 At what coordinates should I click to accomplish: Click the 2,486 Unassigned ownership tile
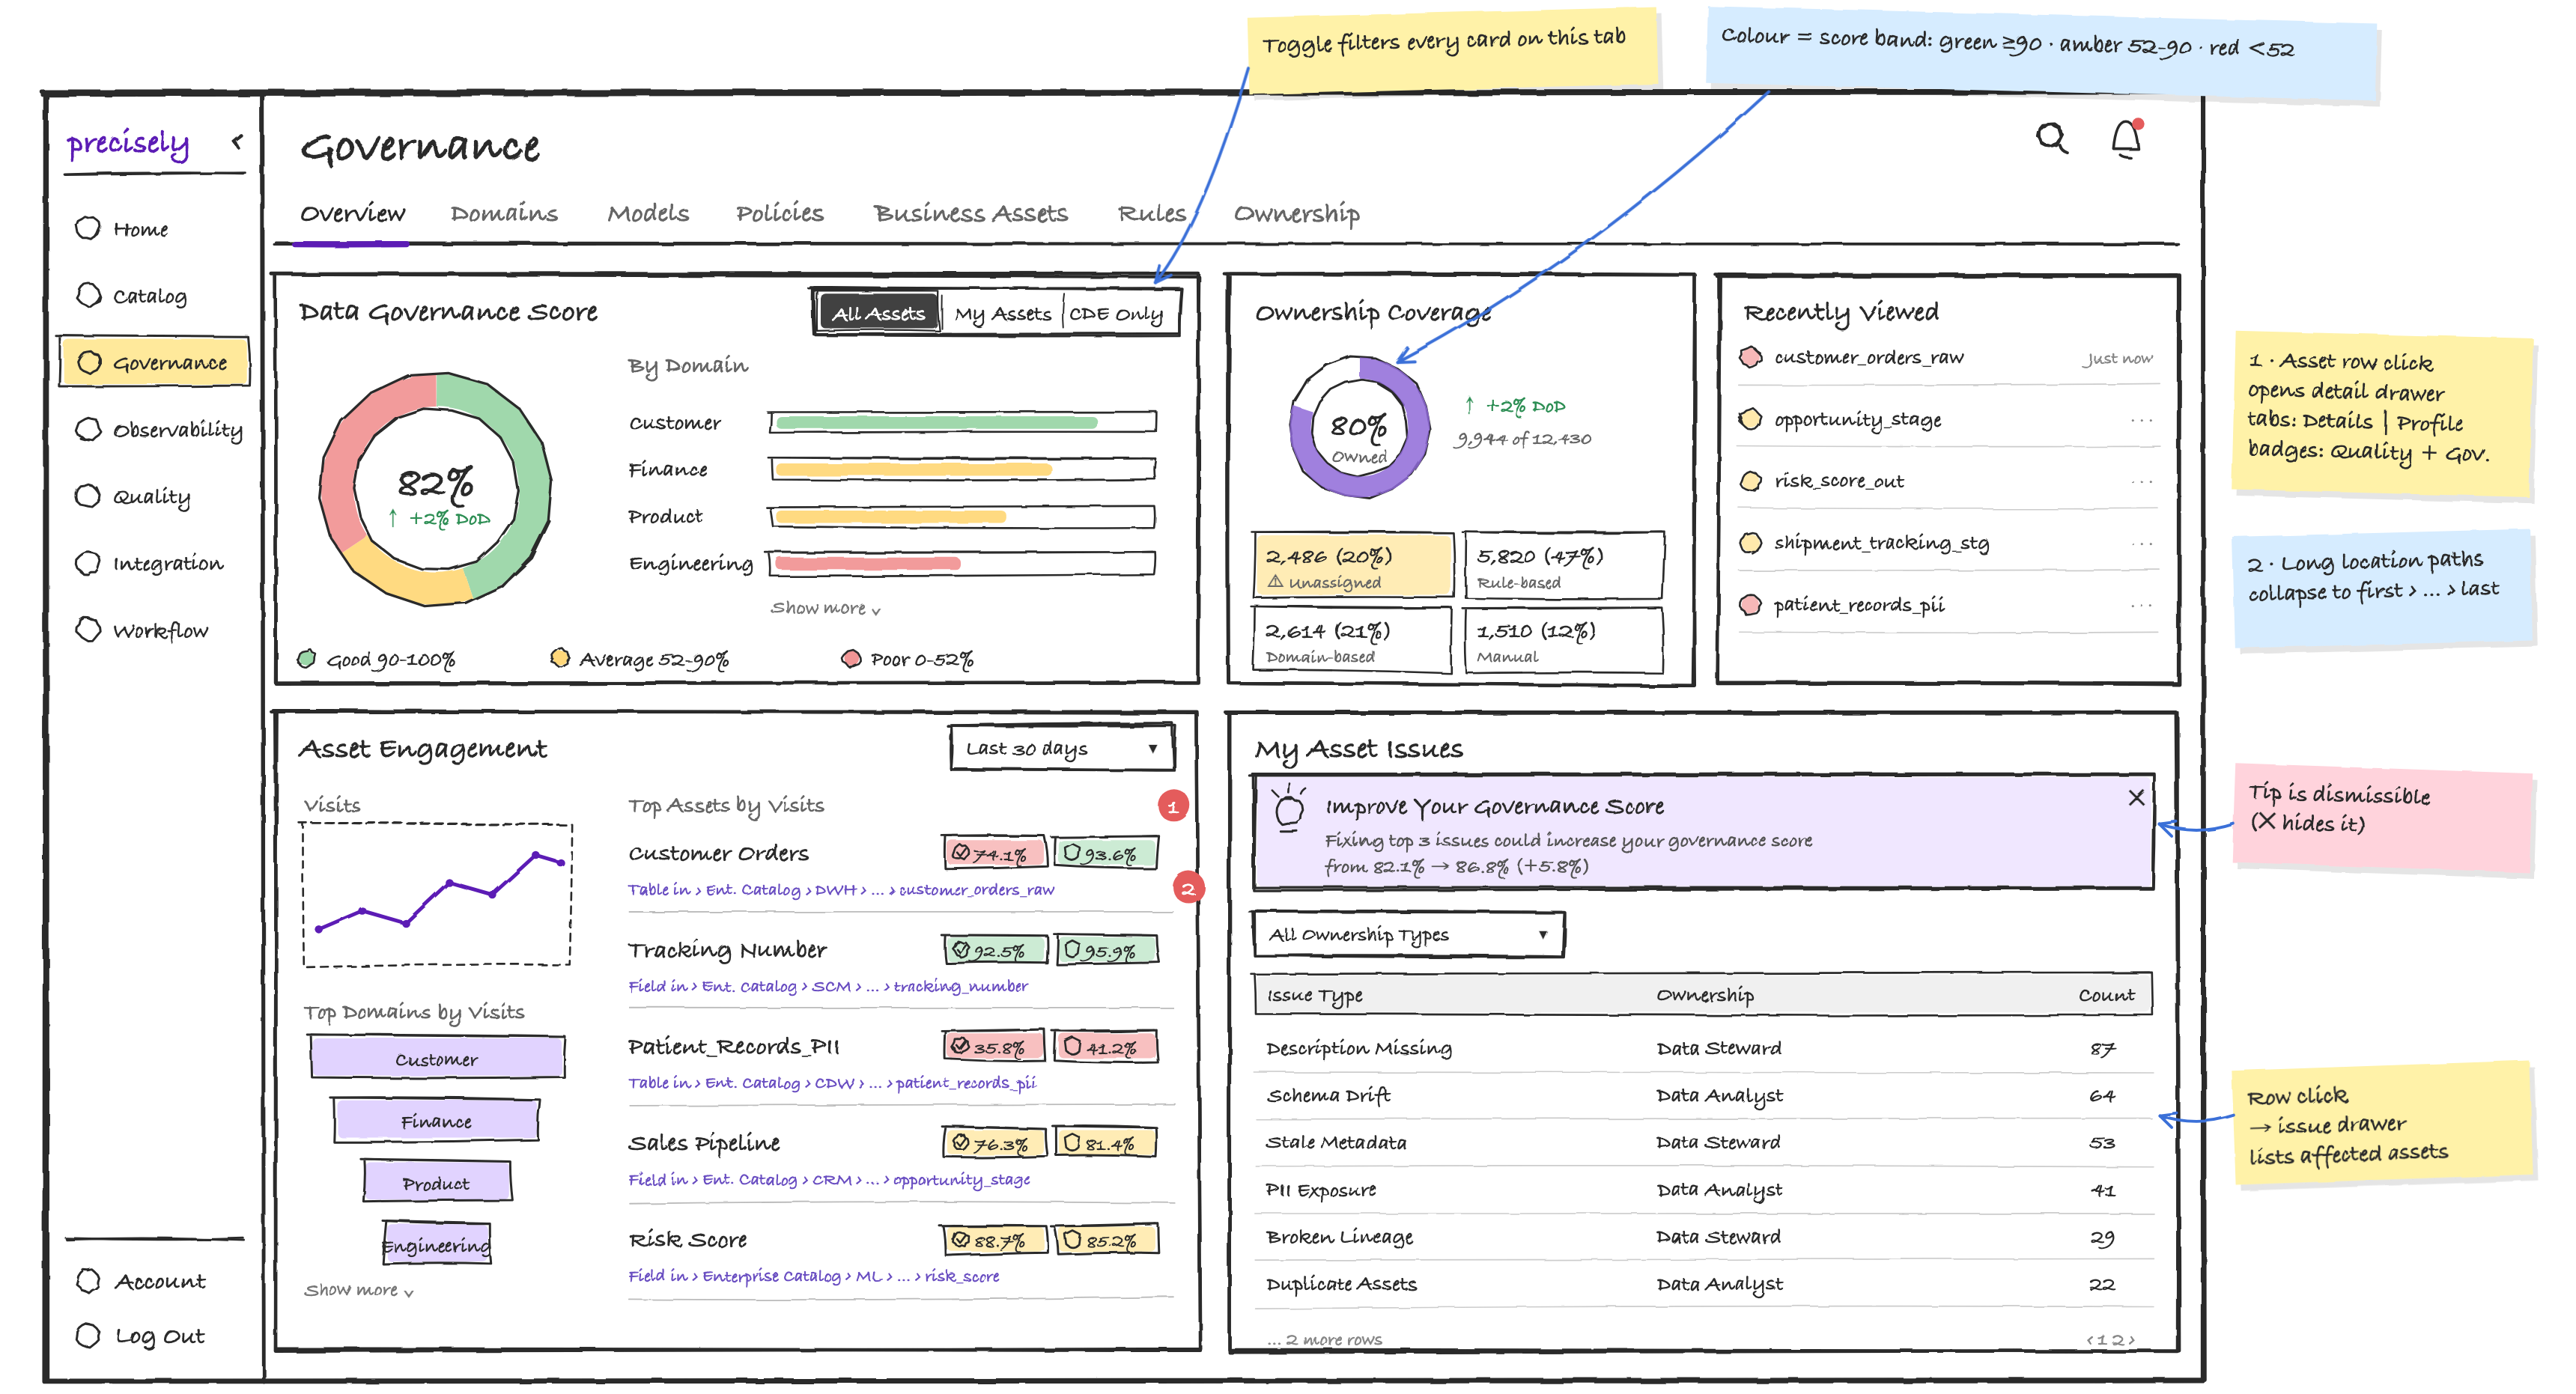coord(1353,565)
